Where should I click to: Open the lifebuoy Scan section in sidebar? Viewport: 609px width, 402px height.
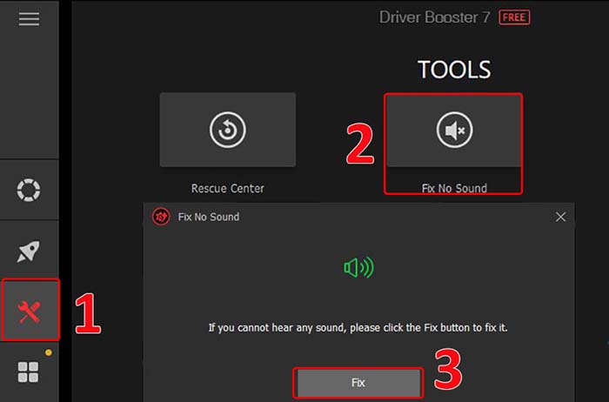(29, 190)
